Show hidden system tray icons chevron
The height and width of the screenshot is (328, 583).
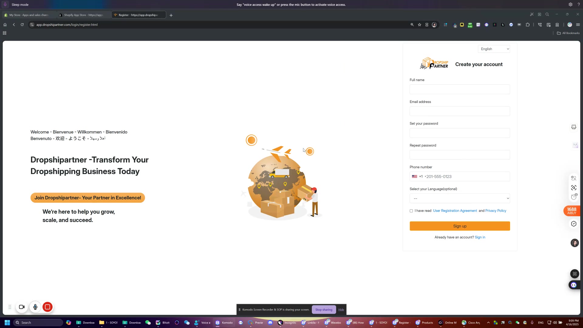[488, 323]
